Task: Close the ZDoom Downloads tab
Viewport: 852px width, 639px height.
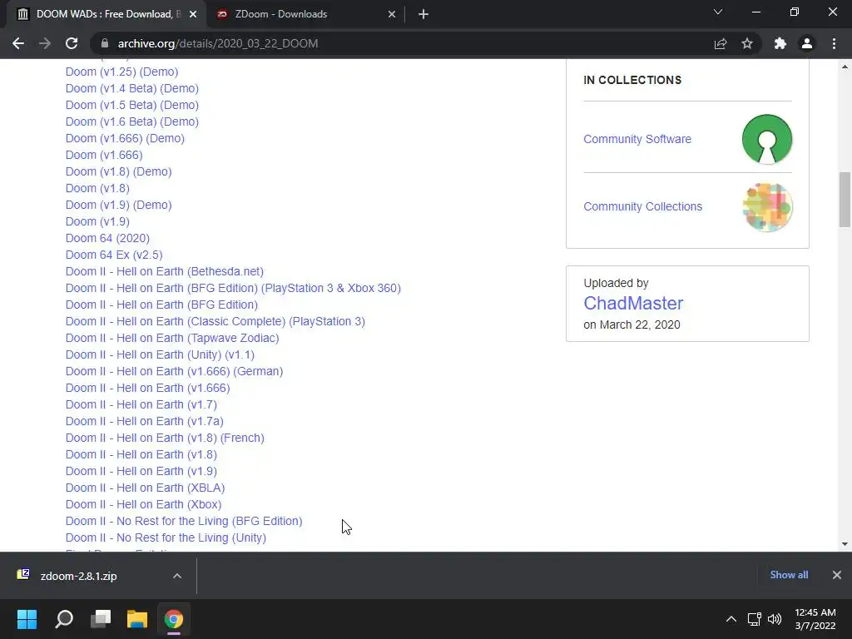Action: [x=392, y=14]
